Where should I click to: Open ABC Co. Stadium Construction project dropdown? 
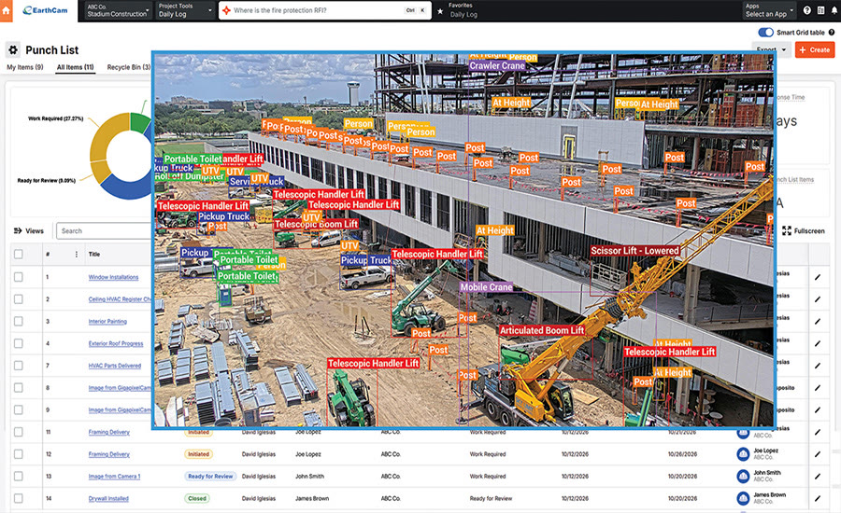(119, 10)
